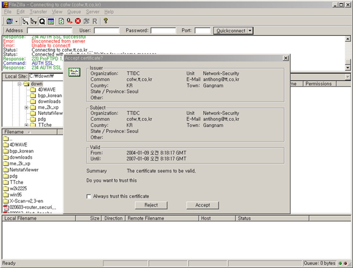The width and height of the screenshot is (353, 268).
Task: Click the message log scroll down arrow
Action: 348,67
